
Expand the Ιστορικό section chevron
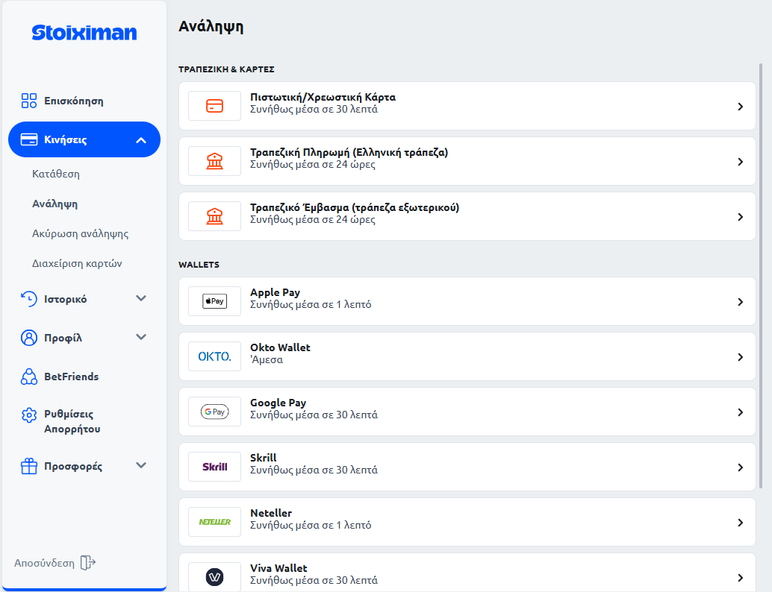point(141,299)
